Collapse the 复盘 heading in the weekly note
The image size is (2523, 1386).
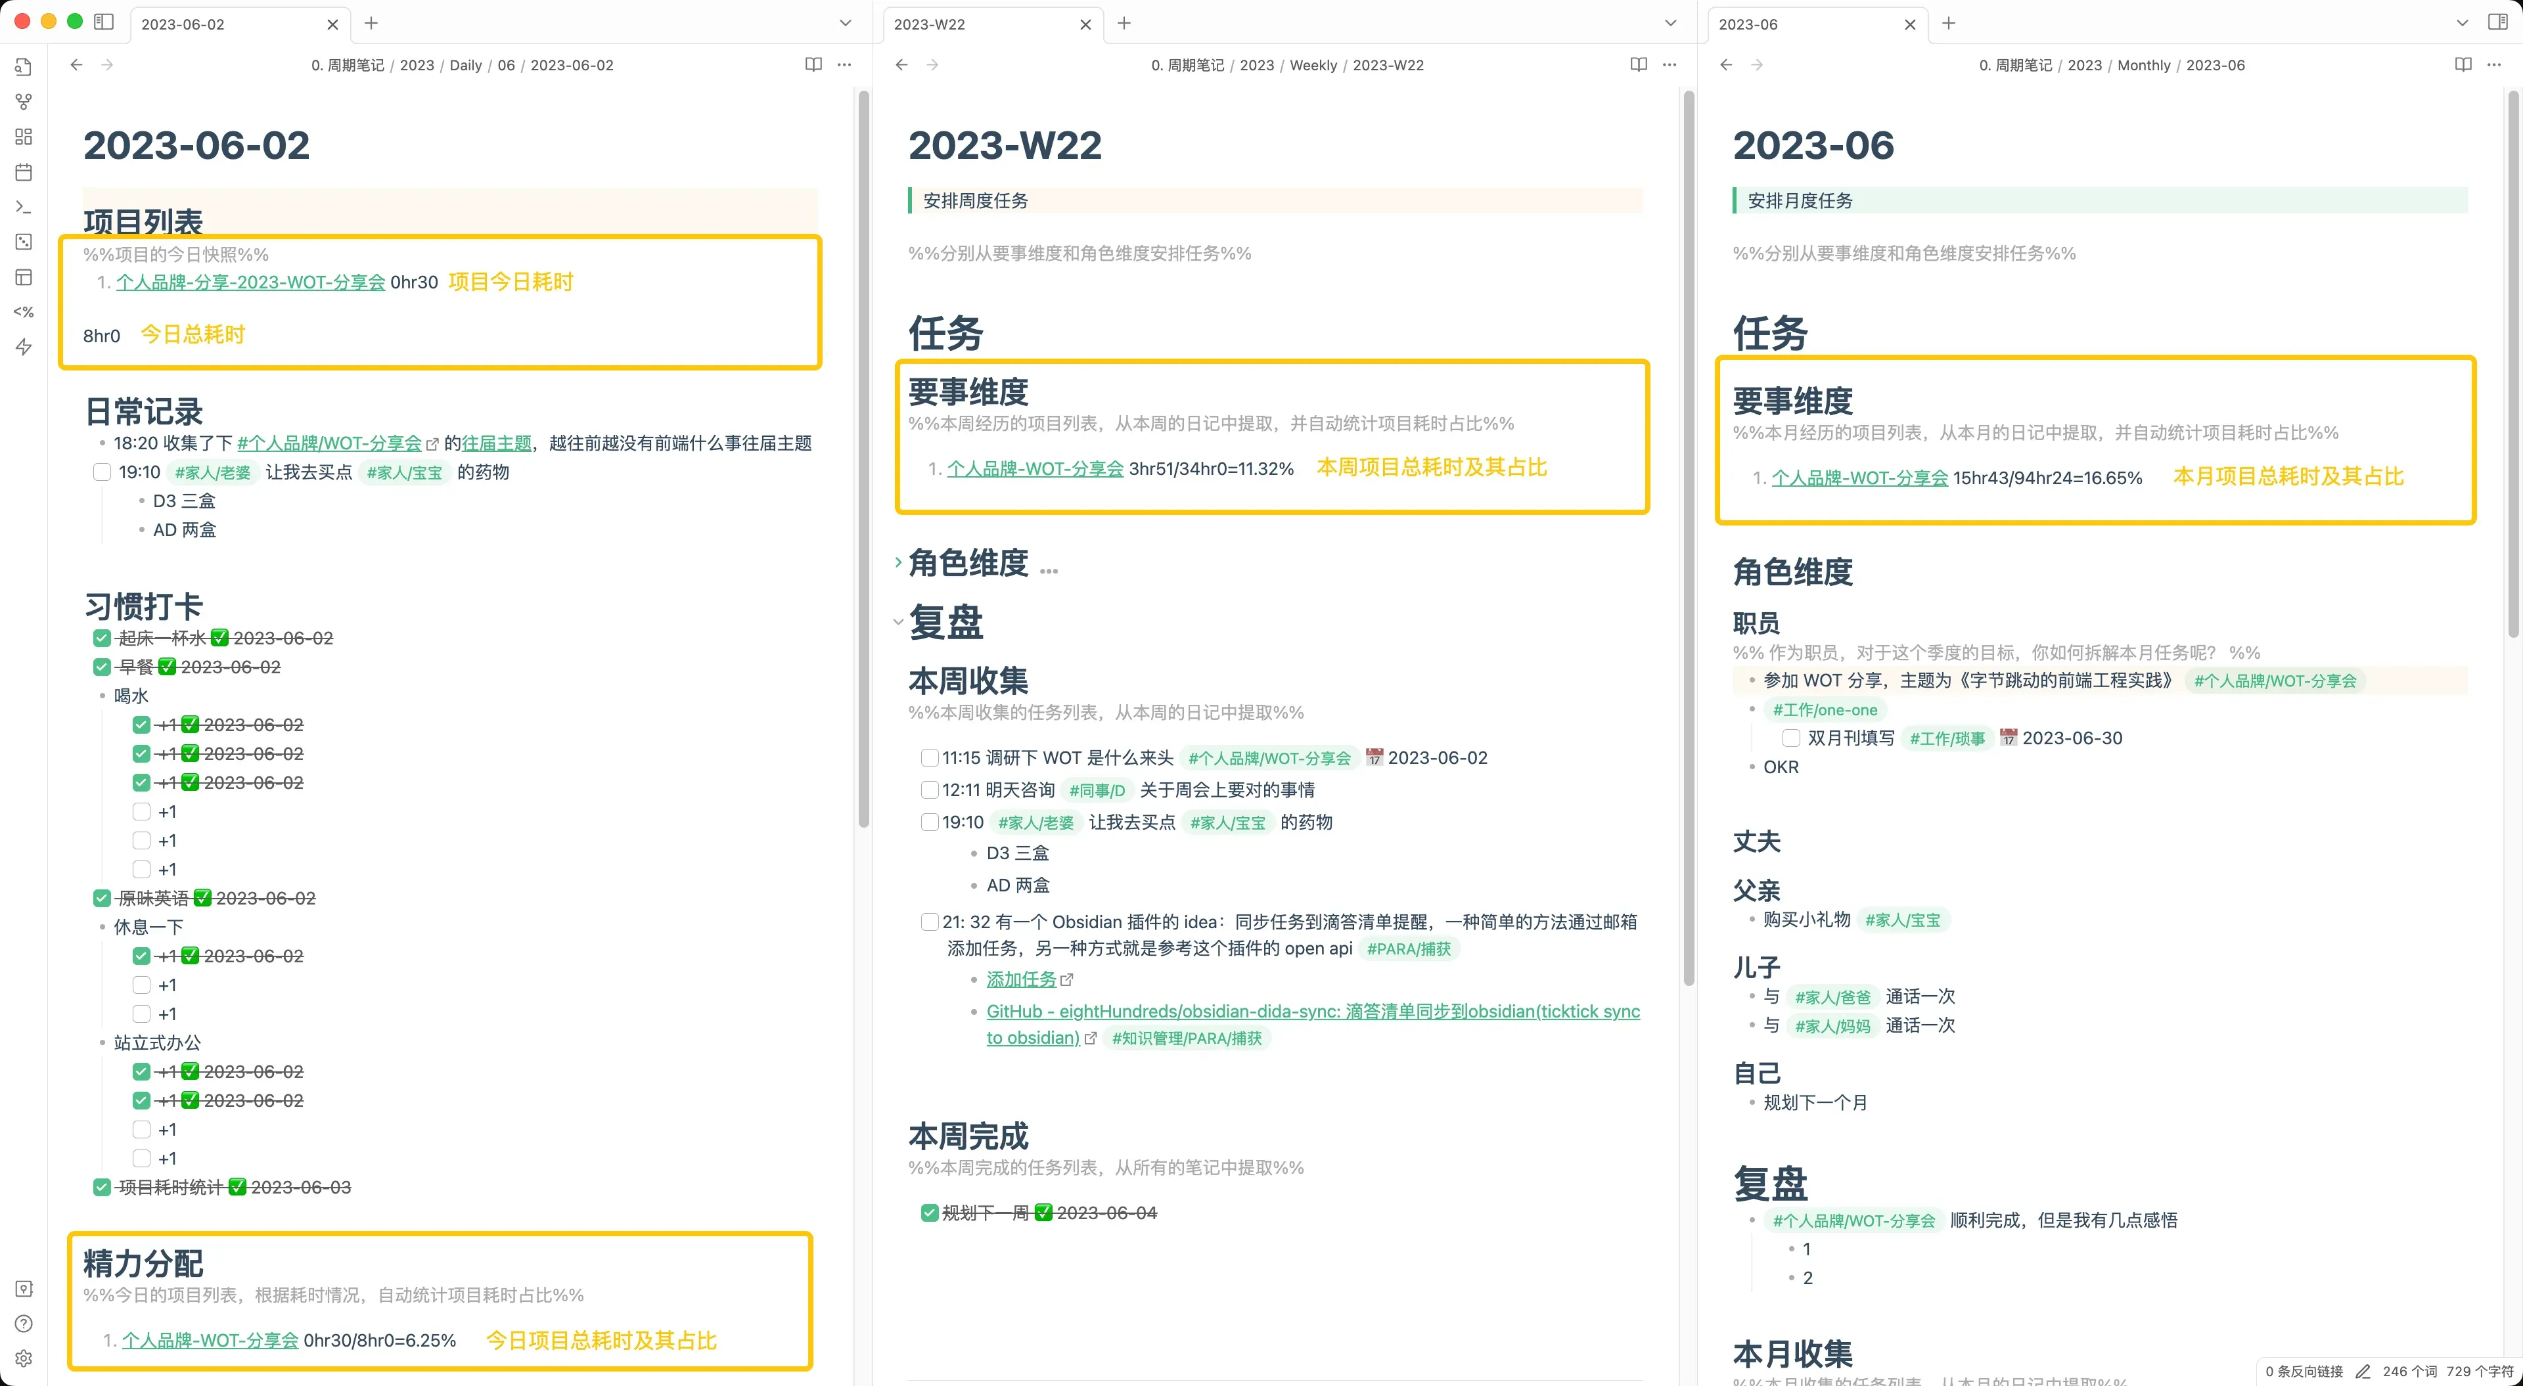[x=898, y=622]
